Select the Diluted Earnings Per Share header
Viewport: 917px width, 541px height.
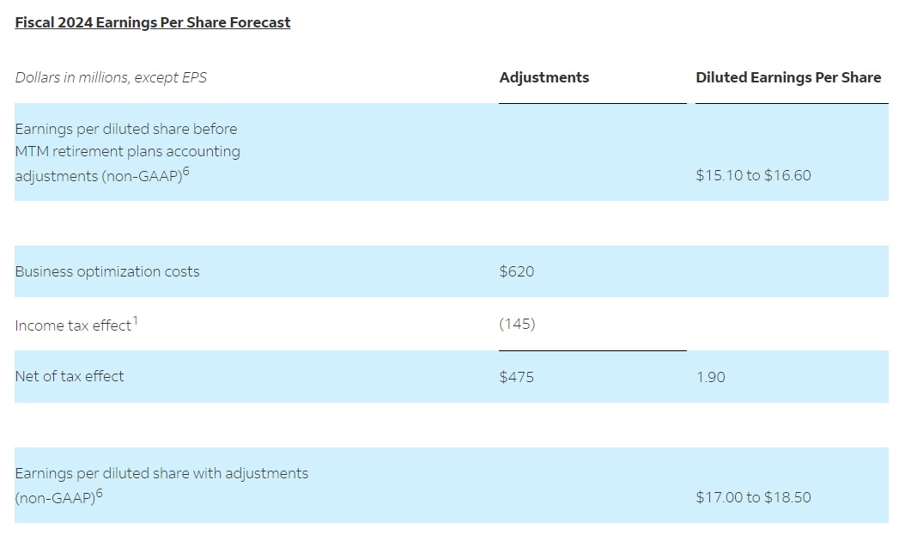[x=788, y=77]
